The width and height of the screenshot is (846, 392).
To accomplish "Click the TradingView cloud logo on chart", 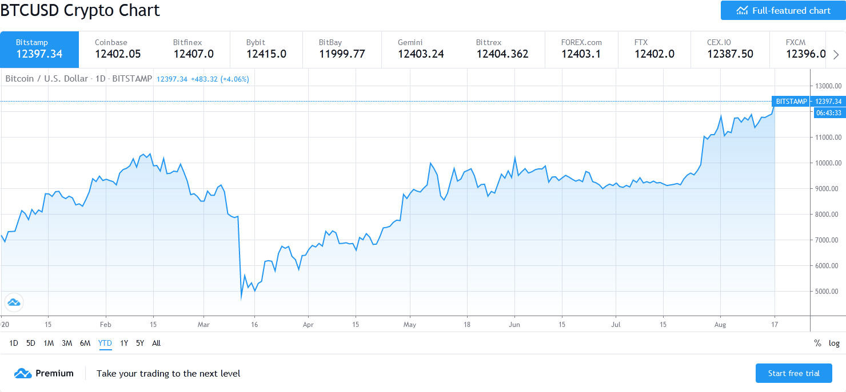I will (x=13, y=302).
